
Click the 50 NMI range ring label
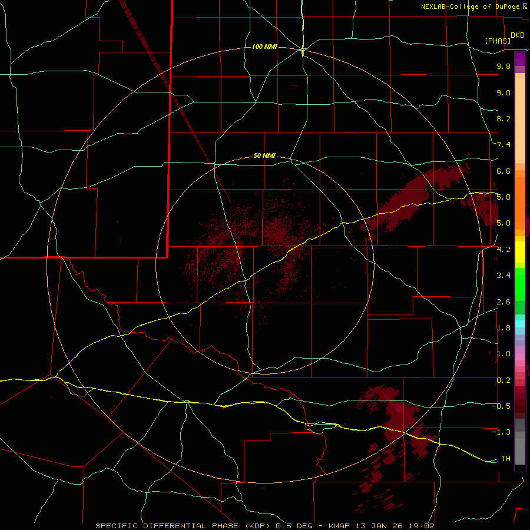click(x=264, y=155)
